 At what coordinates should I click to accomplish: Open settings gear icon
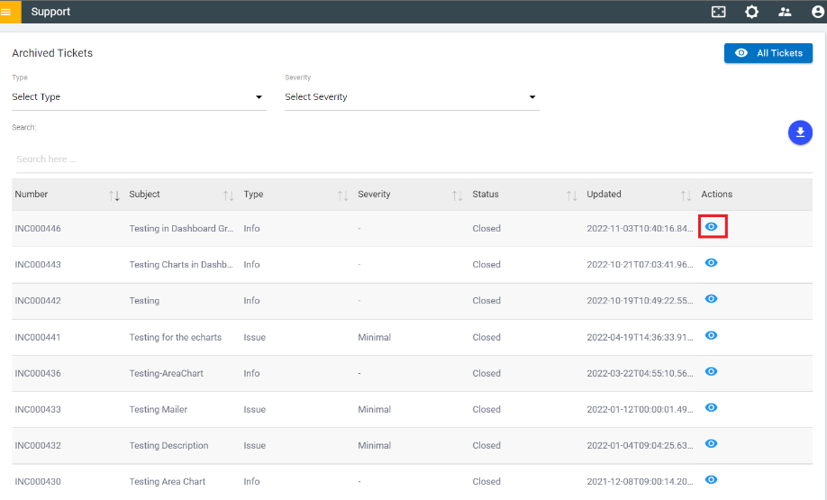pyautogui.click(x=751, y=12)
